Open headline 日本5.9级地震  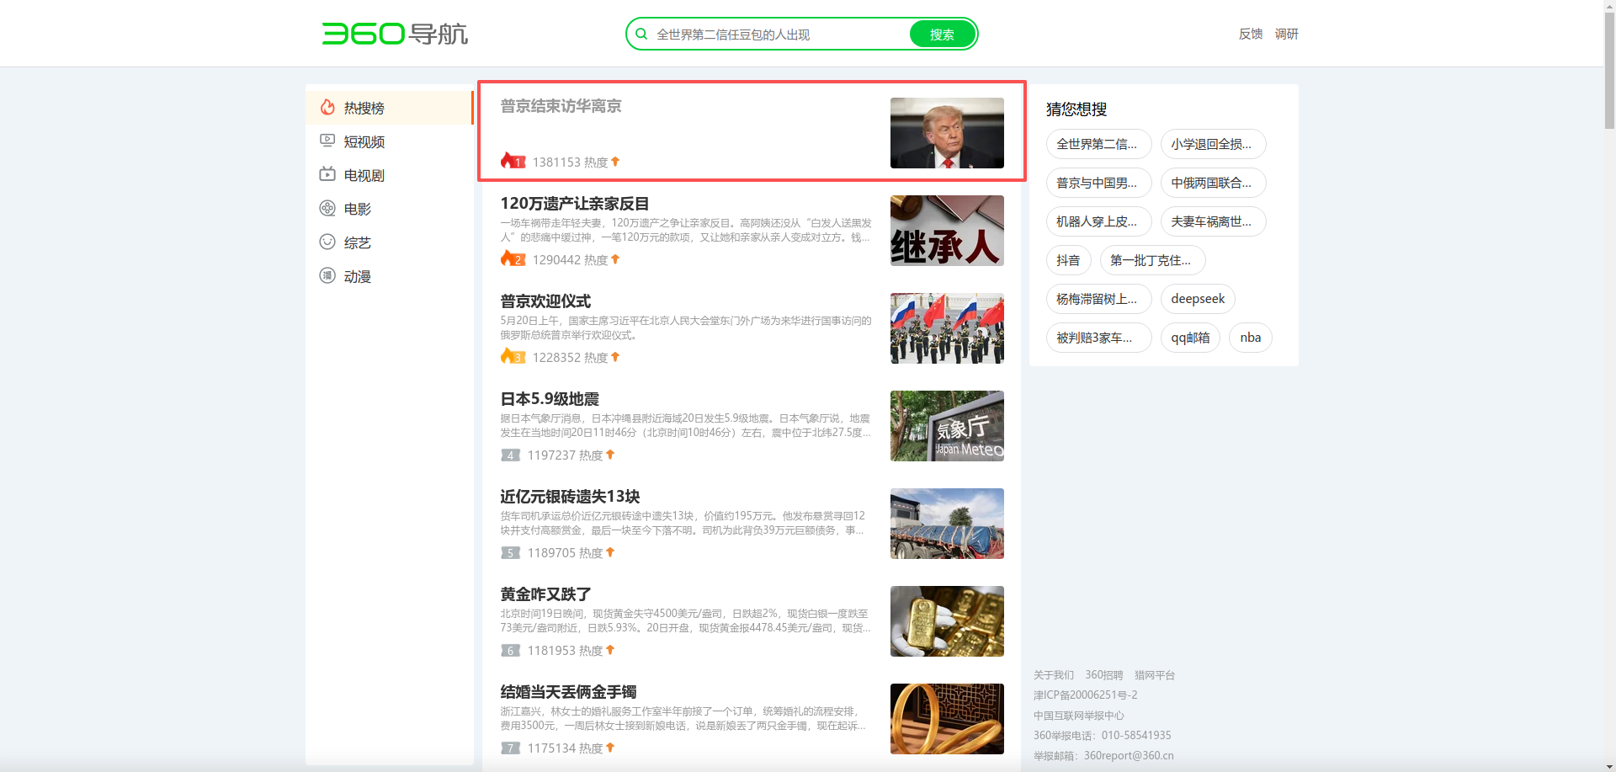550,399
